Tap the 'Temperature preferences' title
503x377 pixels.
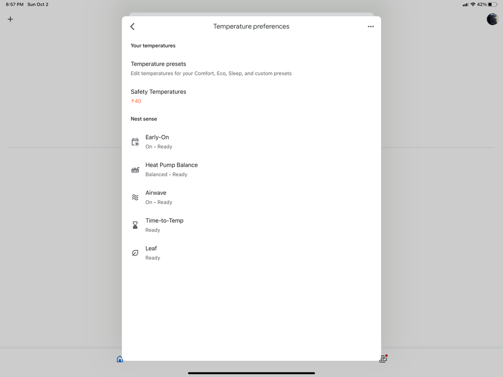click(251, 27)
